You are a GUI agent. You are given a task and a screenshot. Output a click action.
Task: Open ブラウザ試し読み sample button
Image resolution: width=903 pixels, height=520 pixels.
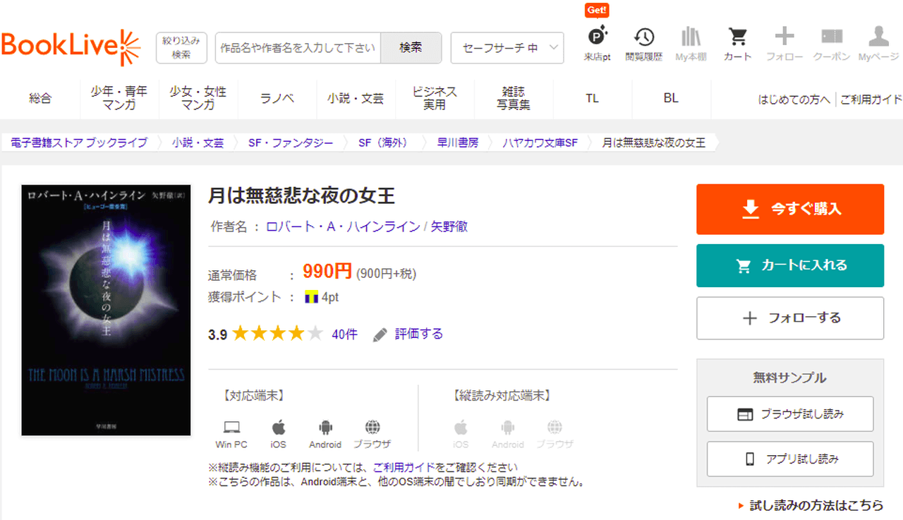(789, 414)
